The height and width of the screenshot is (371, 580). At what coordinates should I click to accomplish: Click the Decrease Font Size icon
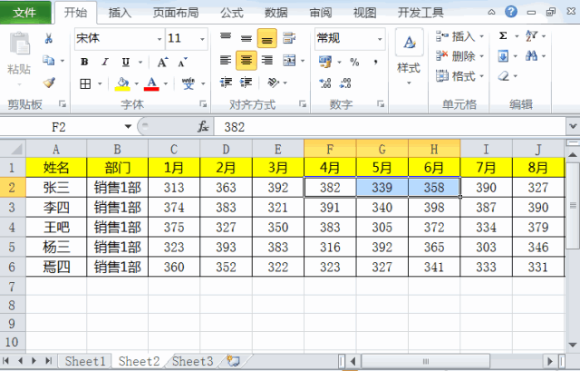tap(183, 62)
